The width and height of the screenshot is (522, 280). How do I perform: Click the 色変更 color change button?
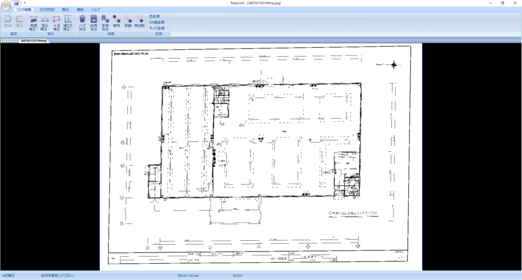click(154, 16)
